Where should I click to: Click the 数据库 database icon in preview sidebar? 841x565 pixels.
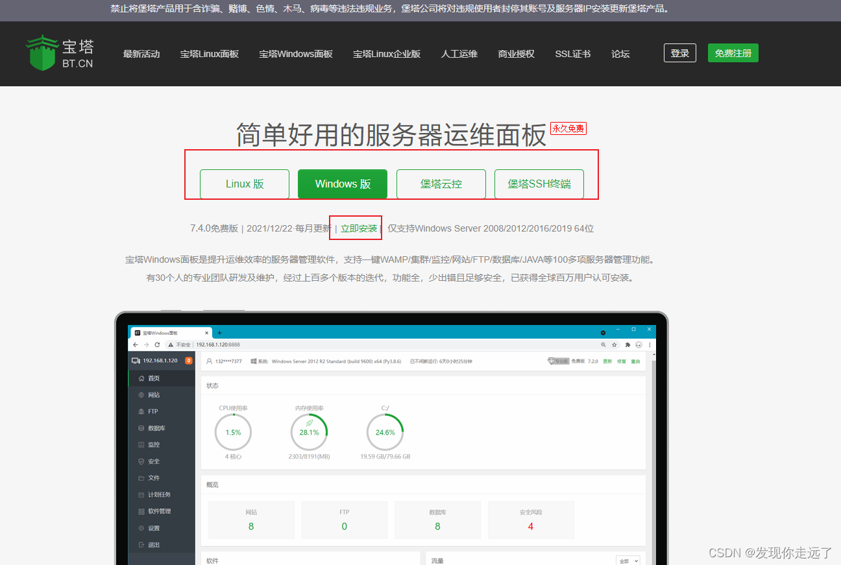tap(141, 428)
